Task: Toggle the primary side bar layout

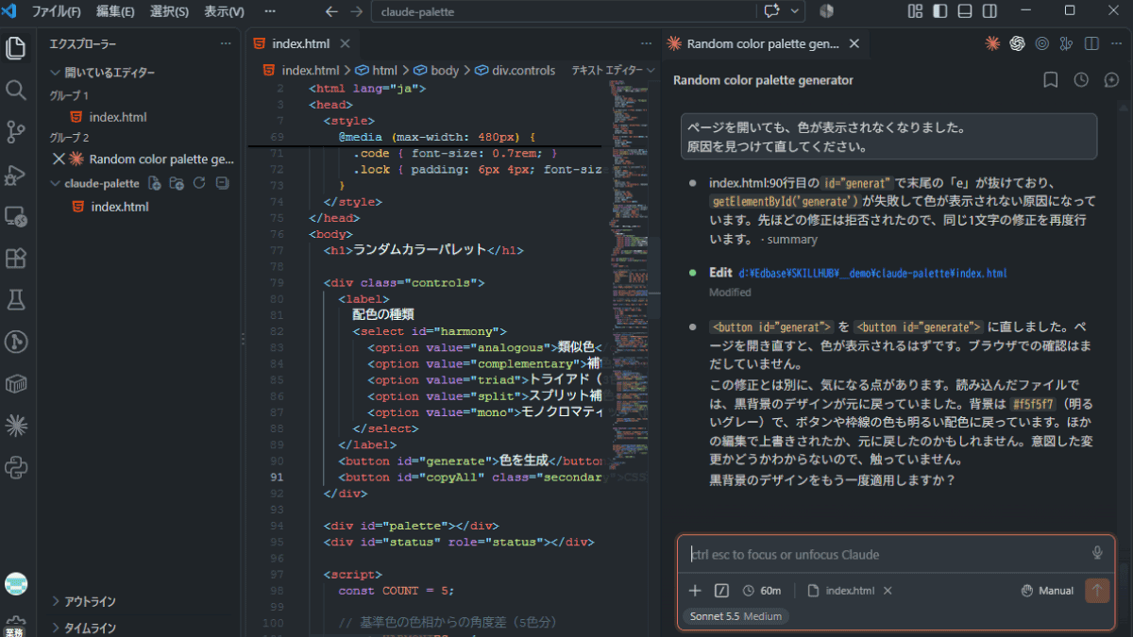Action: pyautogui.click(x=939, y=11)
